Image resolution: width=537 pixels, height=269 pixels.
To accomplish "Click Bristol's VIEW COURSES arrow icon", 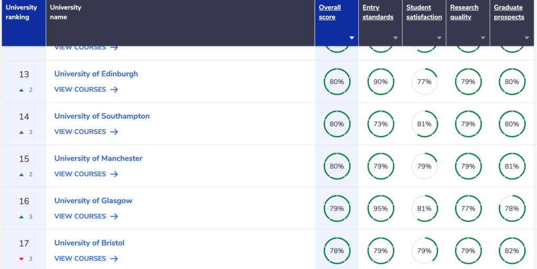I will pyautogui.click(x=114, y=259).
